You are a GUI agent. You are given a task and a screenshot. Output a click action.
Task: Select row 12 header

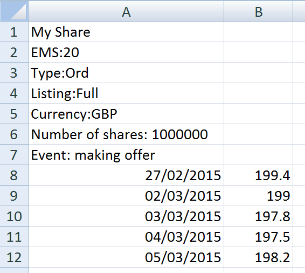[x=14, y=257]
